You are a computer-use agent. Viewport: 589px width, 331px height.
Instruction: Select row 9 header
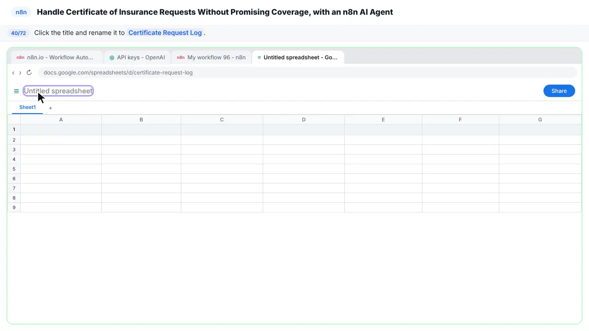click(x=14, y=207)
